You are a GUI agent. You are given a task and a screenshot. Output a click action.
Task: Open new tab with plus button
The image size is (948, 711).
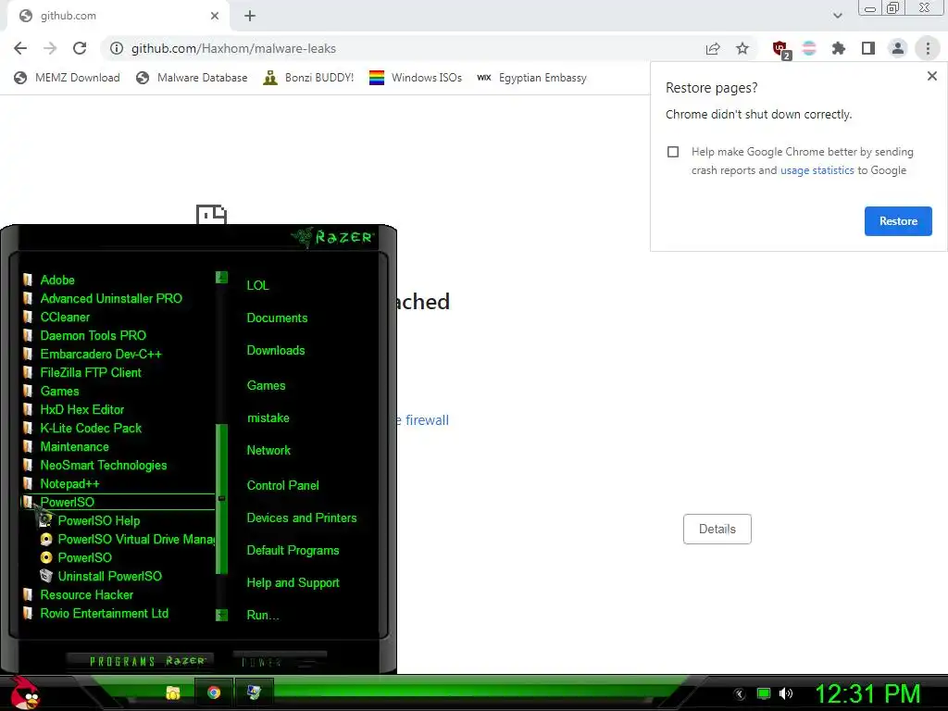[250, 16]
